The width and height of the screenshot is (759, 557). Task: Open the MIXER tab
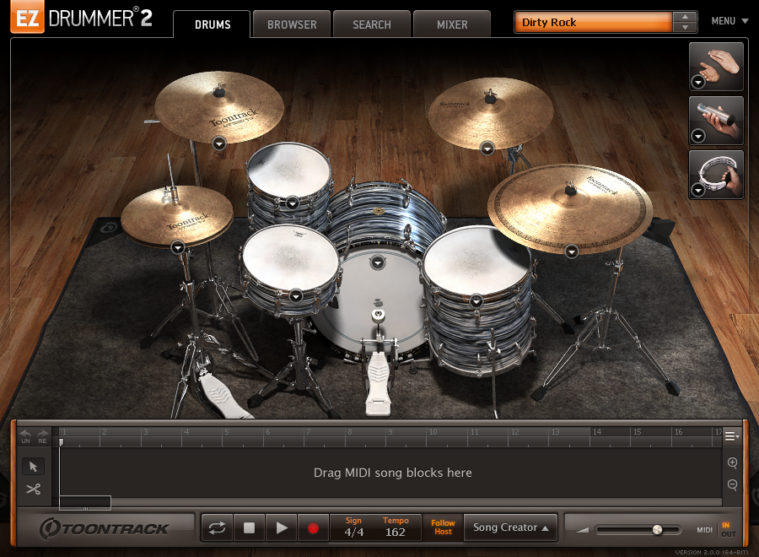coord(452,24)
